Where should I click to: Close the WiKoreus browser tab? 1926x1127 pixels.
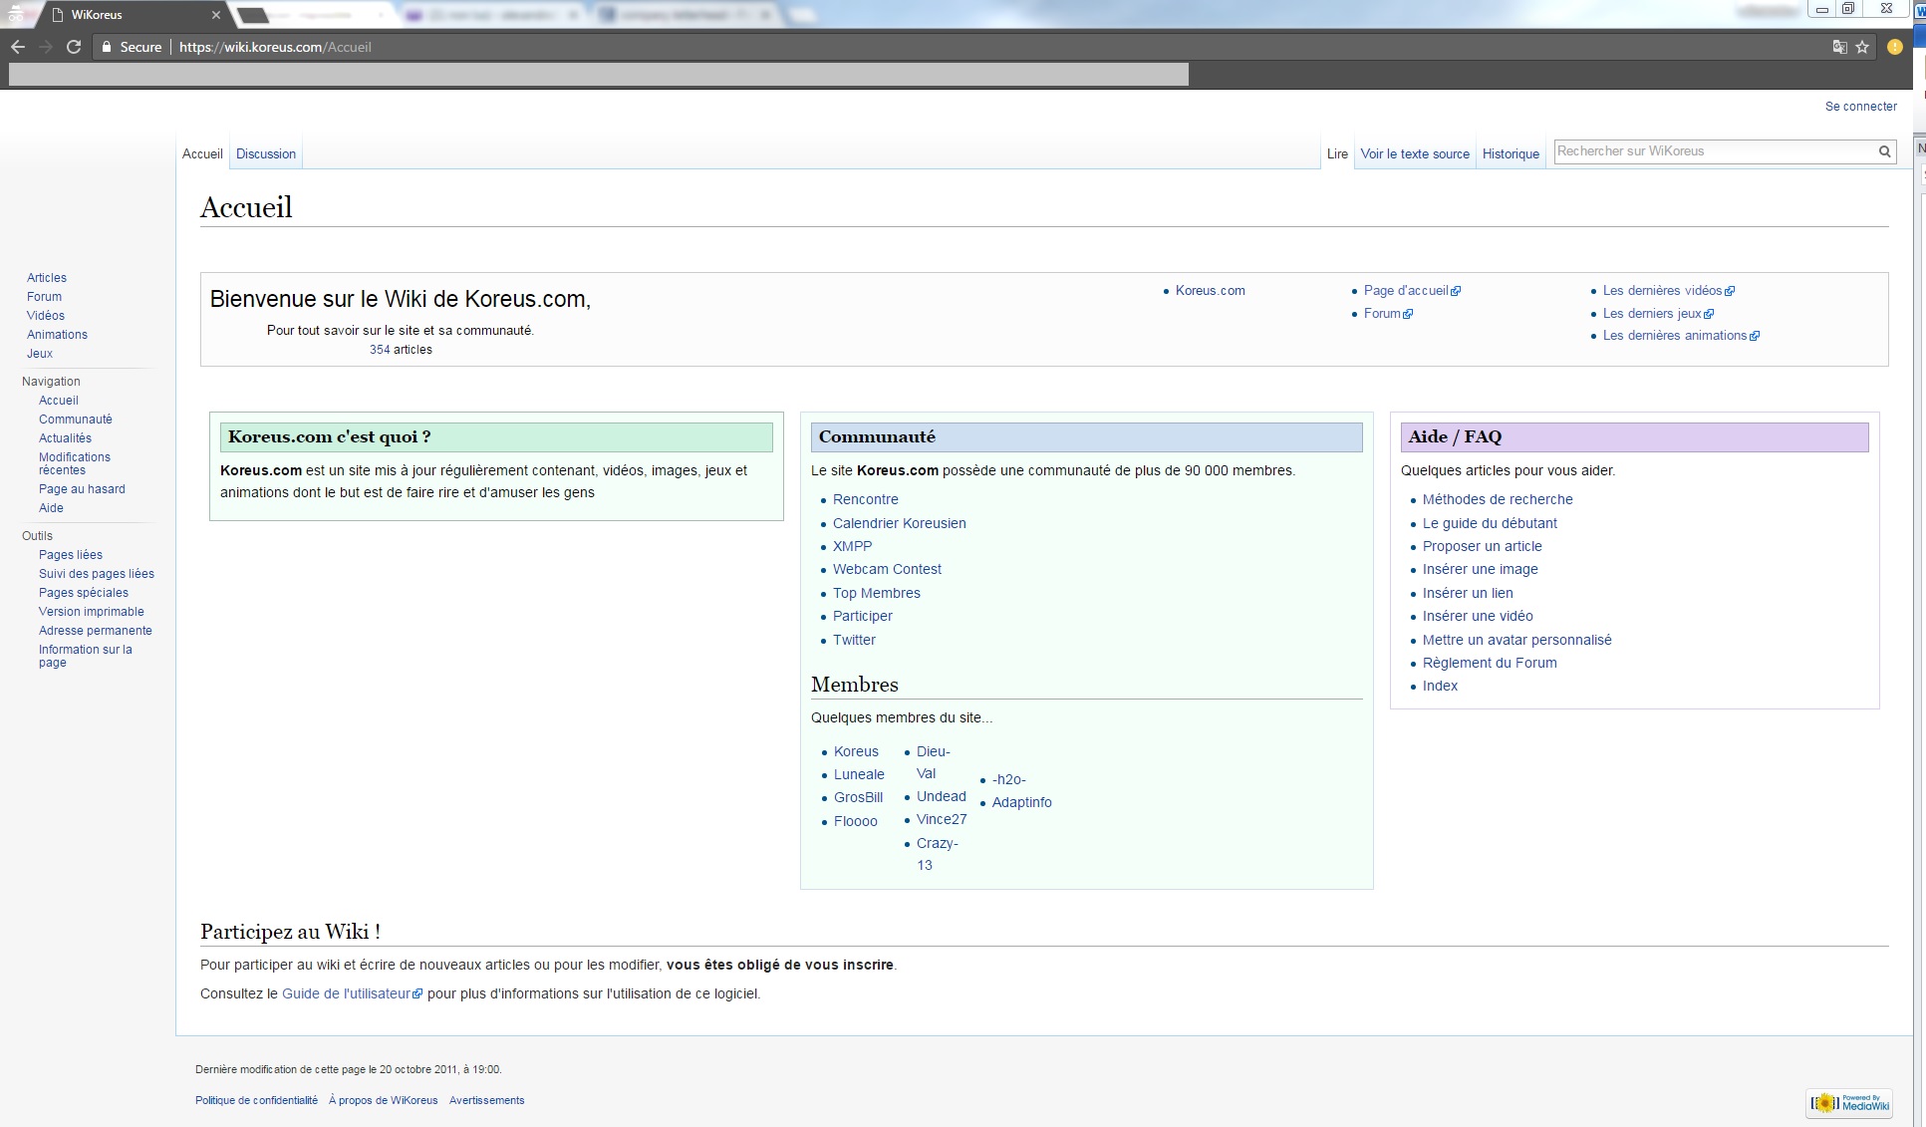click(215, 15)
